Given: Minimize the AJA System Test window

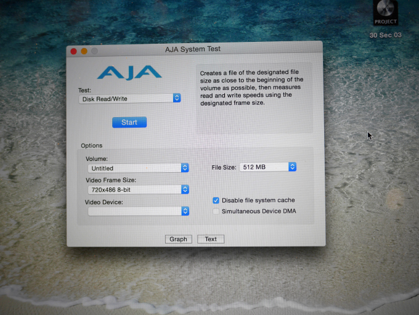Looking at the screenshot, I should (84, 51).
